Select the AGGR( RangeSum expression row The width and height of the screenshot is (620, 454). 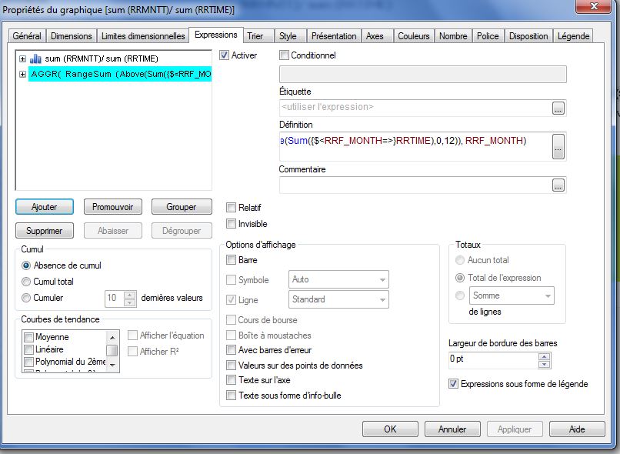pyautogui.click(x=120, y=74)
